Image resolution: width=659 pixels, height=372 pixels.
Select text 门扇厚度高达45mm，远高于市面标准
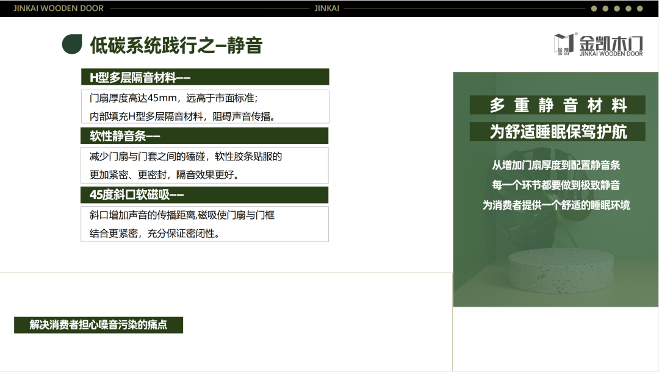click(x=171, y=98)
